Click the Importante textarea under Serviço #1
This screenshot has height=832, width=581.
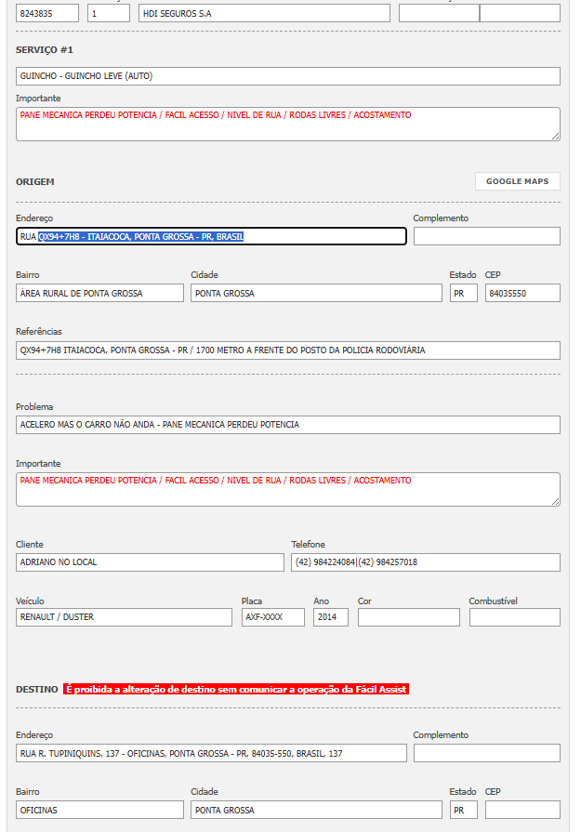click(x=287, y=124)
